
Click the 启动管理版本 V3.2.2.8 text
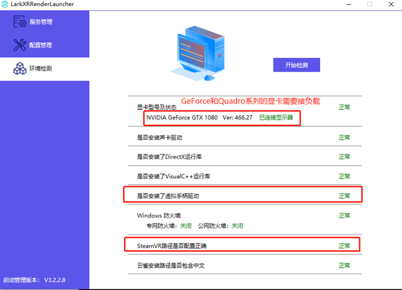pos(34,280)
